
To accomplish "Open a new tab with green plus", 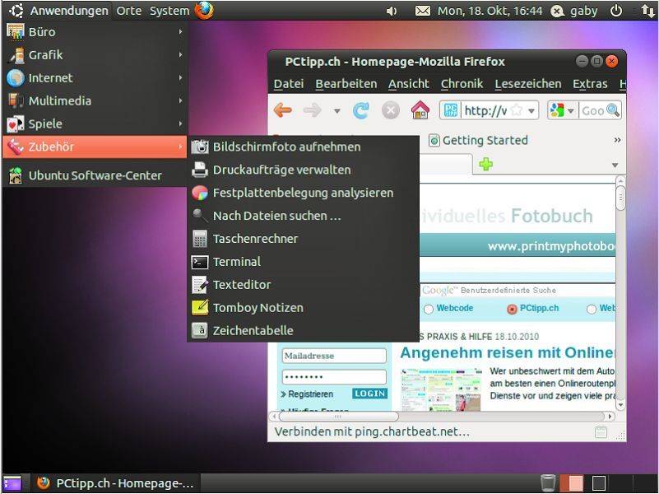I will (486, 164).
